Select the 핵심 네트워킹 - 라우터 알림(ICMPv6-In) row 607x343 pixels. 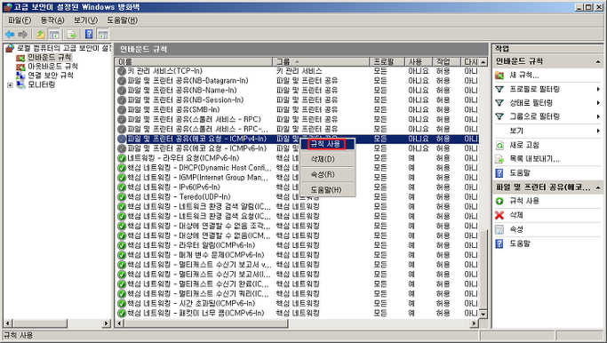click(297, 245)
